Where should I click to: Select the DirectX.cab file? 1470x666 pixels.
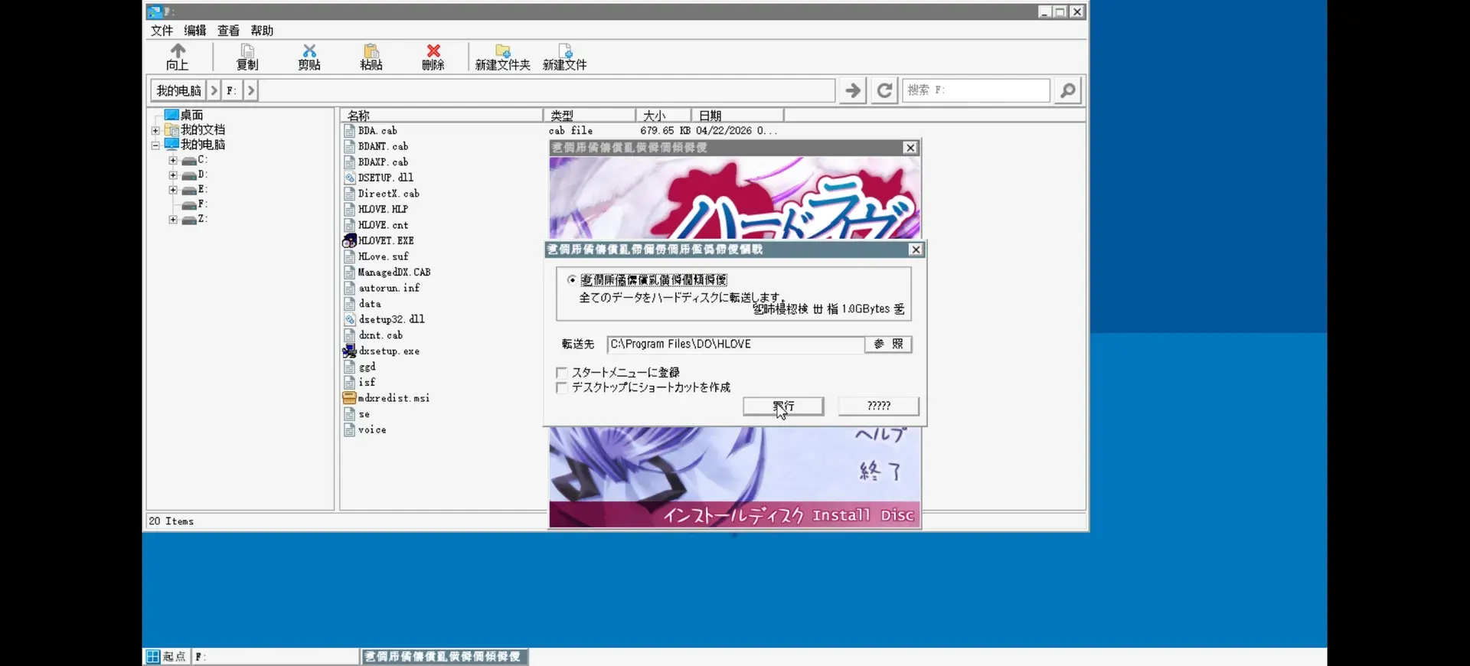coord(388,194)
